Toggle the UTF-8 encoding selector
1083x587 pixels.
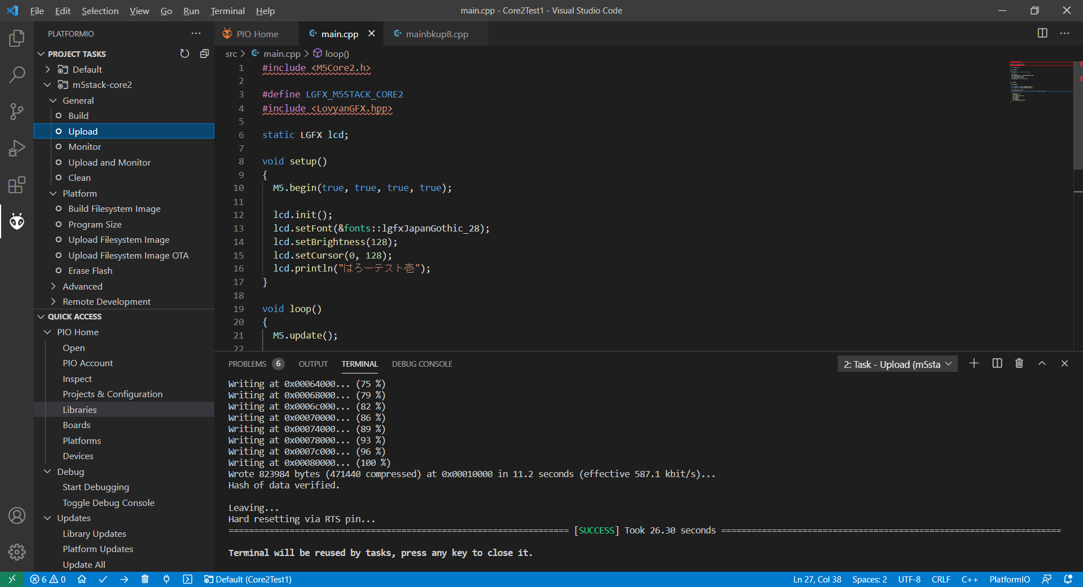pyautogui.click(x=909, y=579)
